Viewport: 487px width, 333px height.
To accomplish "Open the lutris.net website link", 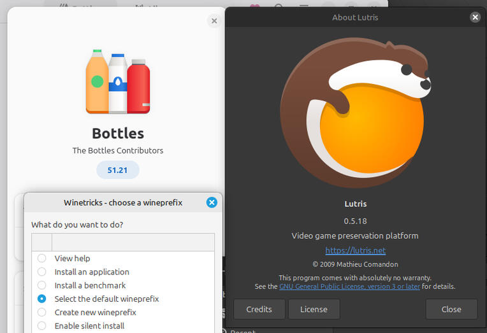I will pos(355,251).
